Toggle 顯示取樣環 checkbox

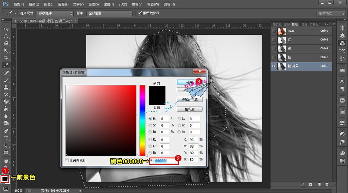coord(140,13)
